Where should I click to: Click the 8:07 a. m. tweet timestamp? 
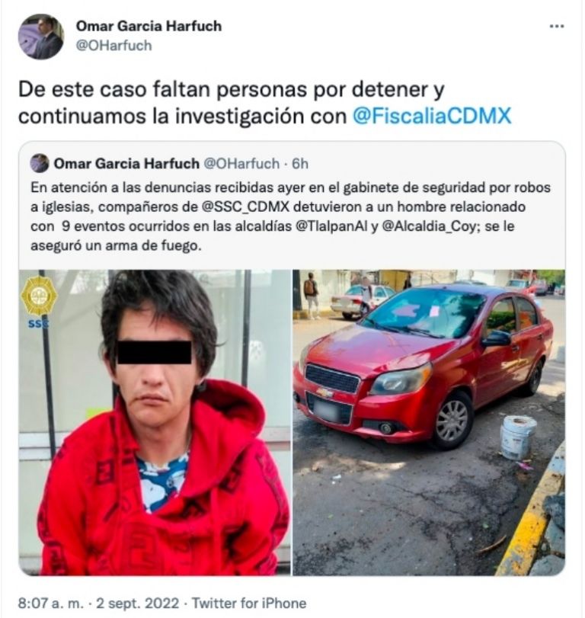pyautogui.click(x=51, y=603)
